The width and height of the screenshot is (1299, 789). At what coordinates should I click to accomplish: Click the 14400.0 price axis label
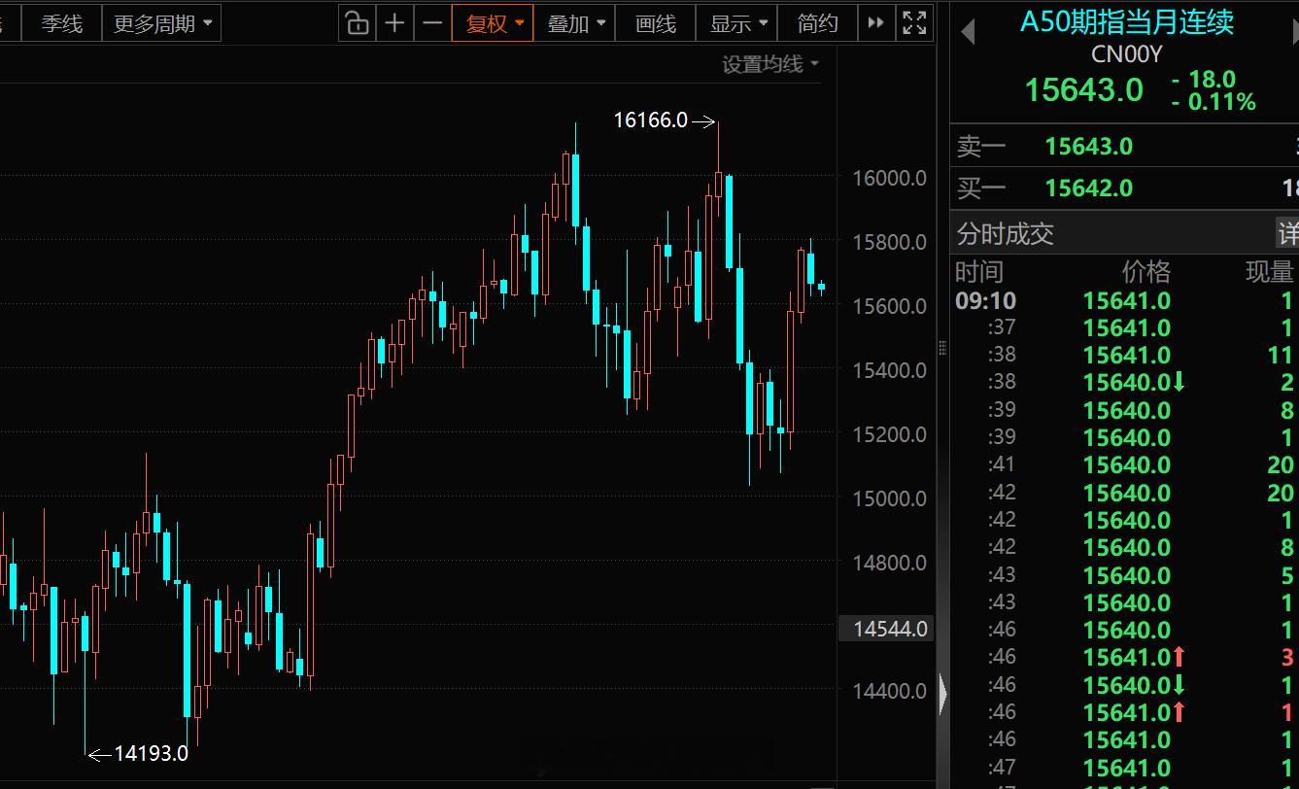[x=889, y=691]
